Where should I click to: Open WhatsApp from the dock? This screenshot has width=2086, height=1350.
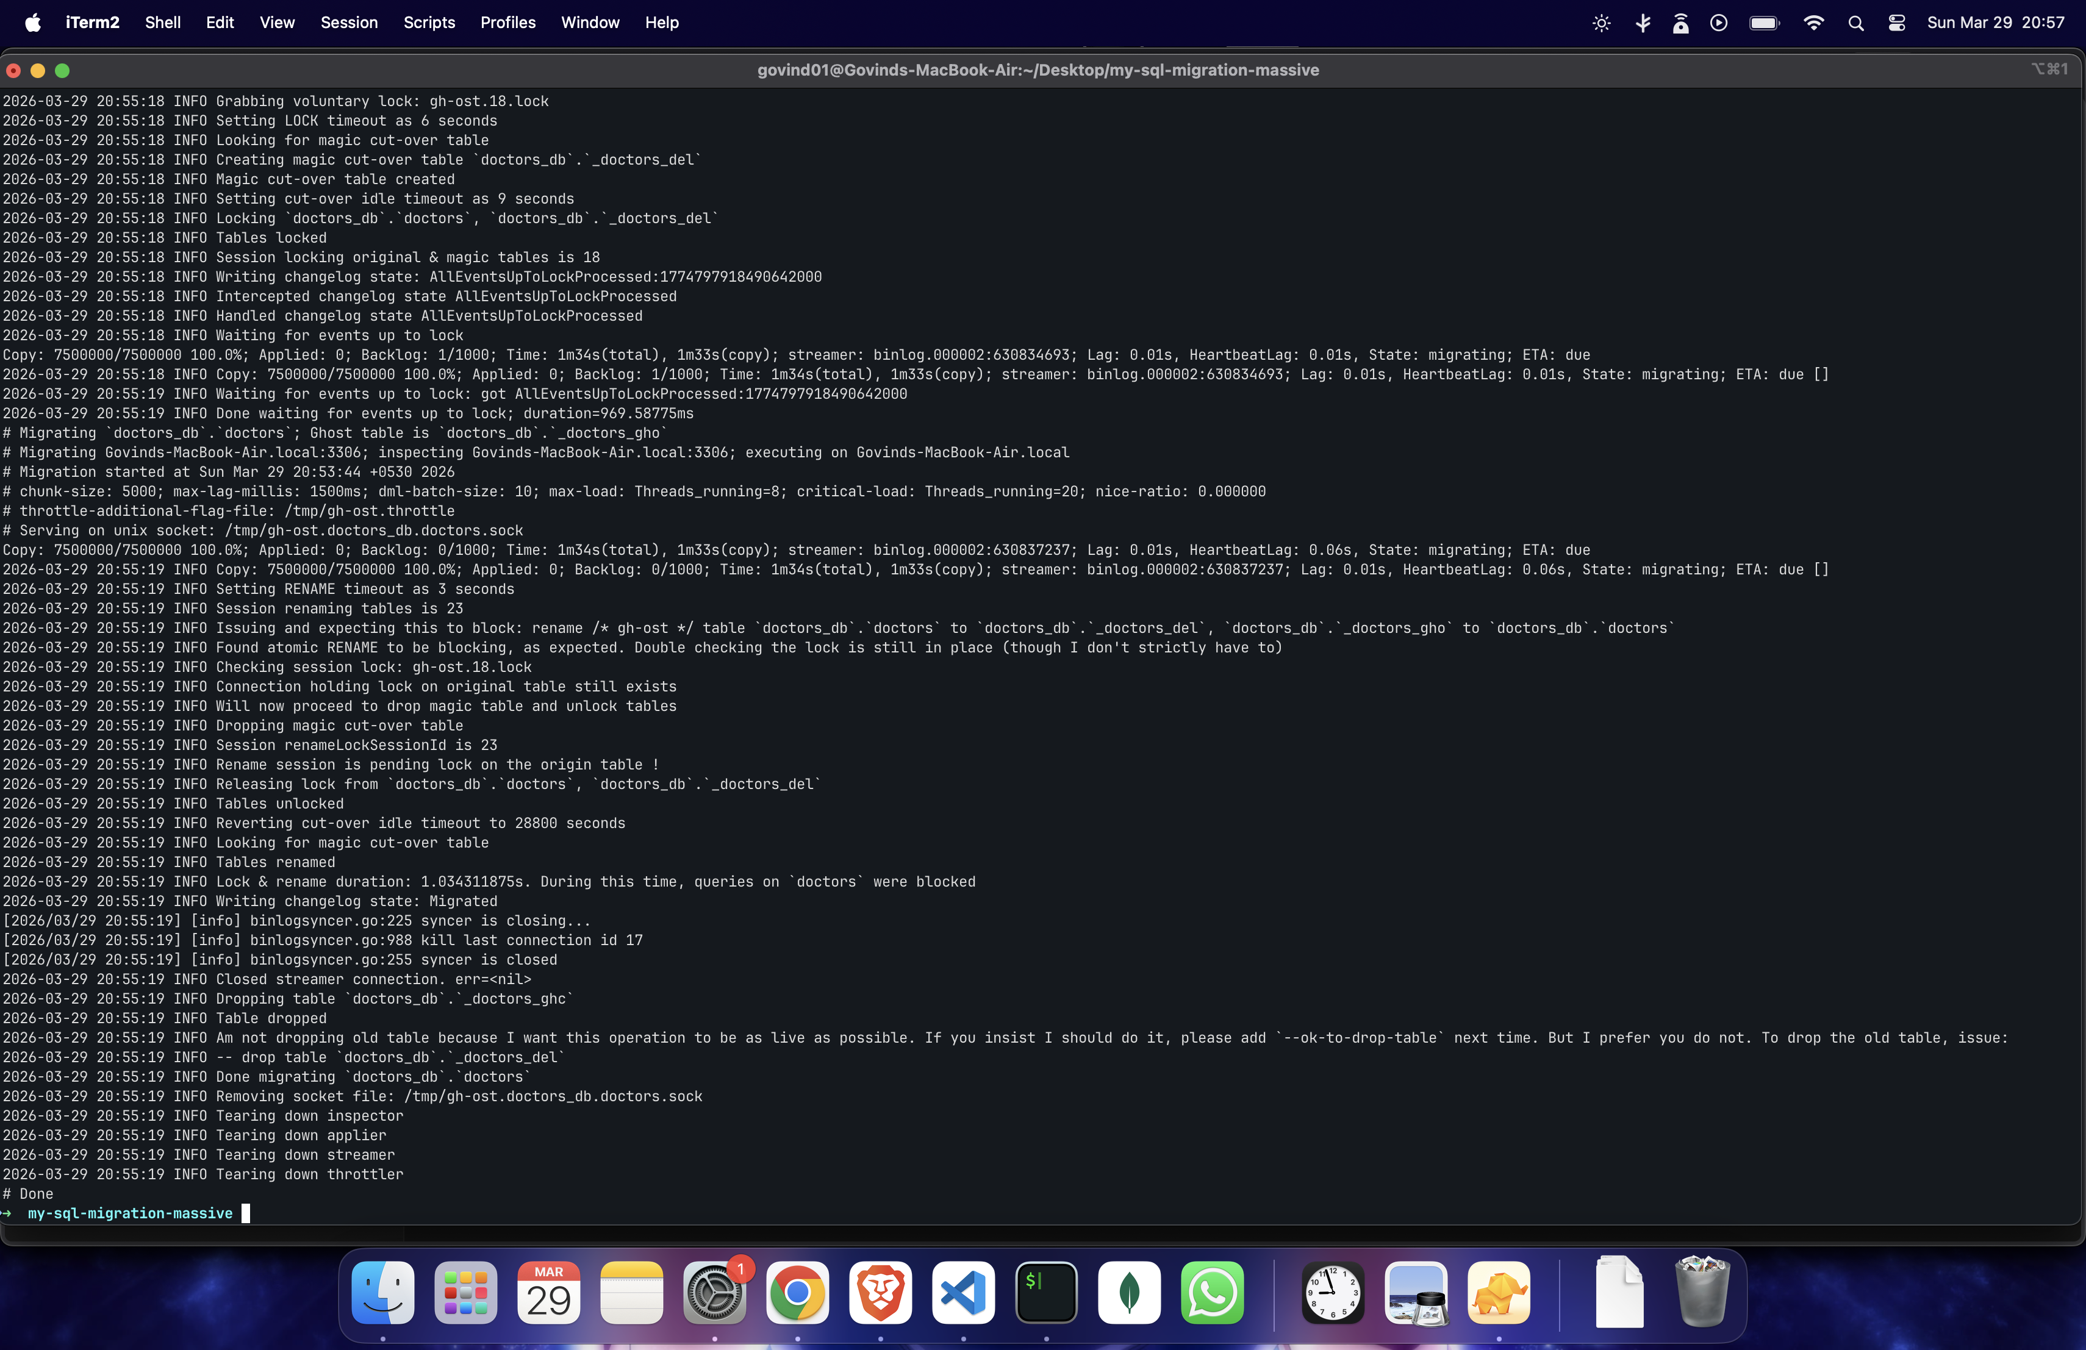[1212, 1292]
